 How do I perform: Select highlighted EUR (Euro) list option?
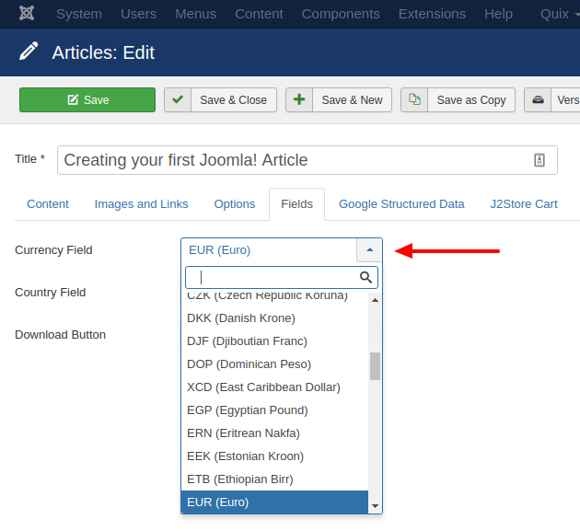pyautogui.click(x=274, y=502)
